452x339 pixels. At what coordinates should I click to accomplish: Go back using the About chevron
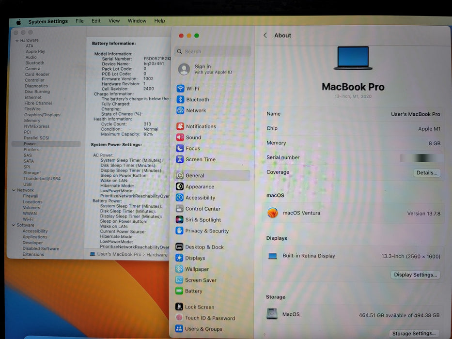[265, 35]
